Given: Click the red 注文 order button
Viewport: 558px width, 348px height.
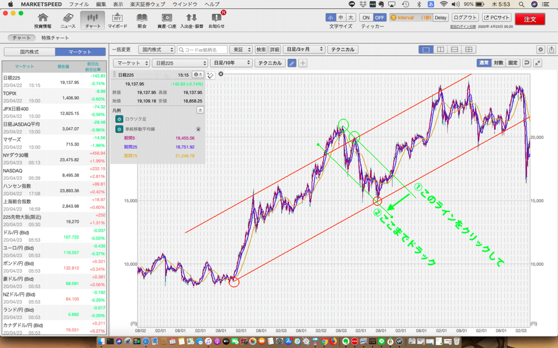Looking at the screenshot, I should tap(530, 19).
